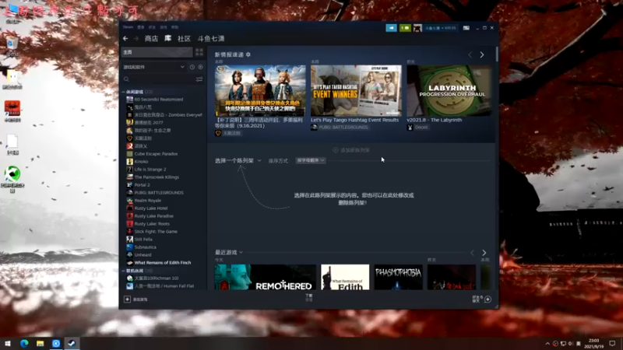Open Remothered recent game cover

(266, 277)
